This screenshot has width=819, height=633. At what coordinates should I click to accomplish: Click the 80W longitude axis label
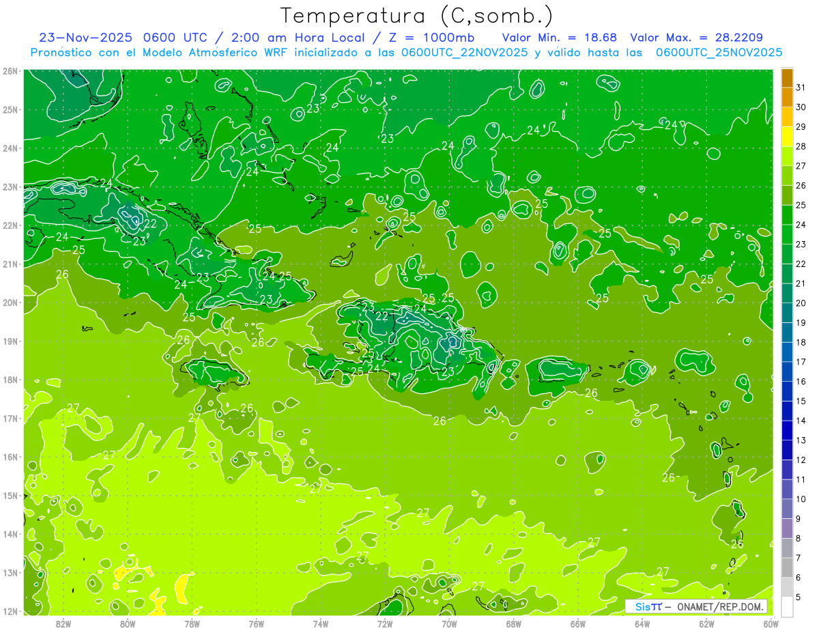128,623
